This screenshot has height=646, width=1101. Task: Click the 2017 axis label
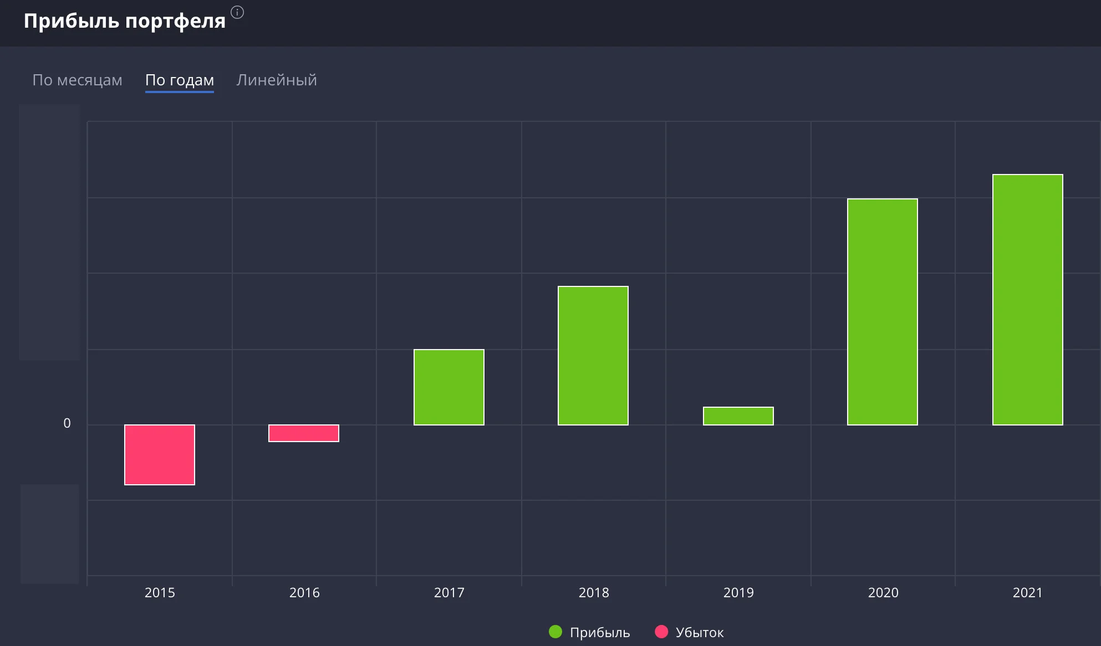449,592
